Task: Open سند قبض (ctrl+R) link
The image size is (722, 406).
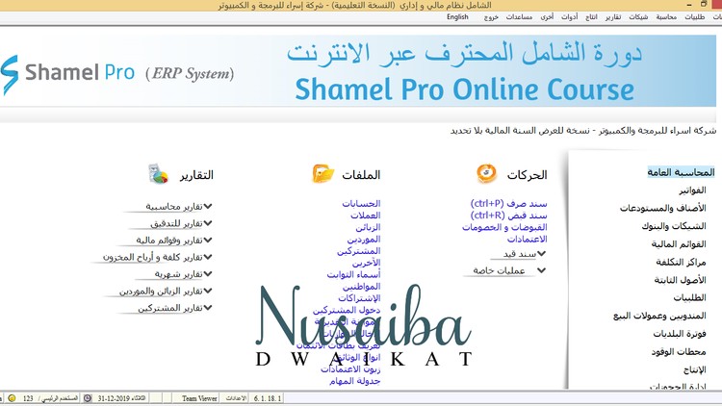Action: click(x=509, y=216)
